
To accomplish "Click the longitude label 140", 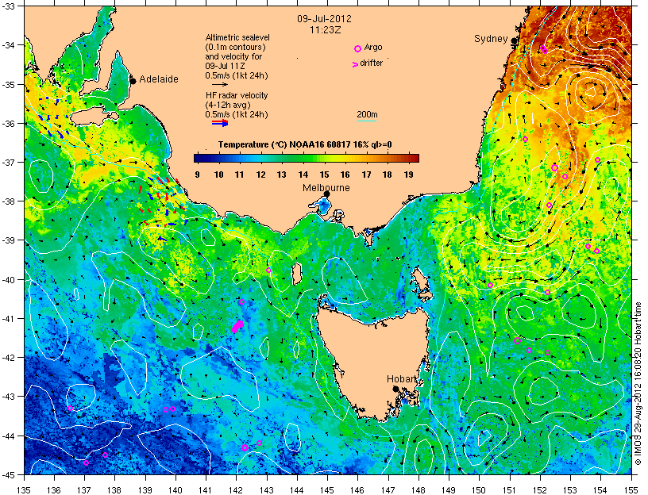I will [175, 490].
